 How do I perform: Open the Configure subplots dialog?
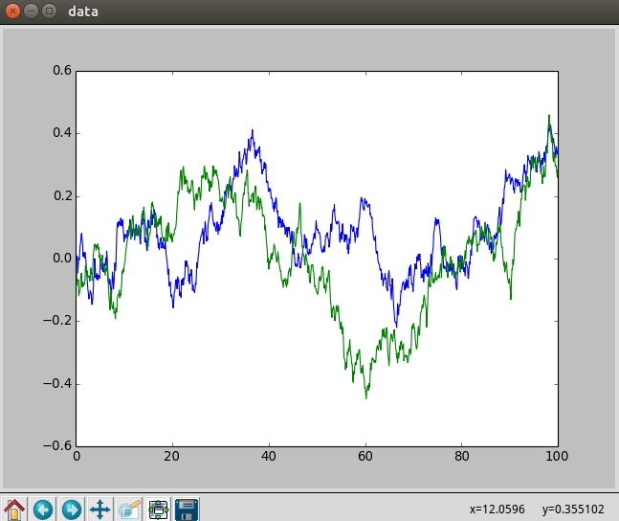tap(158, 510)
